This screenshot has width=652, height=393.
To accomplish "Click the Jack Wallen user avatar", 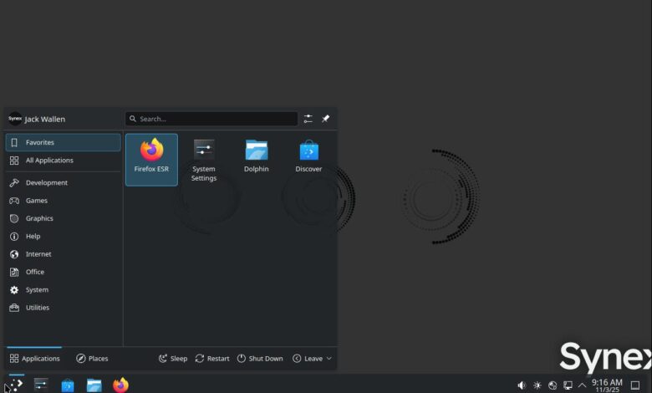I will 15,119.
